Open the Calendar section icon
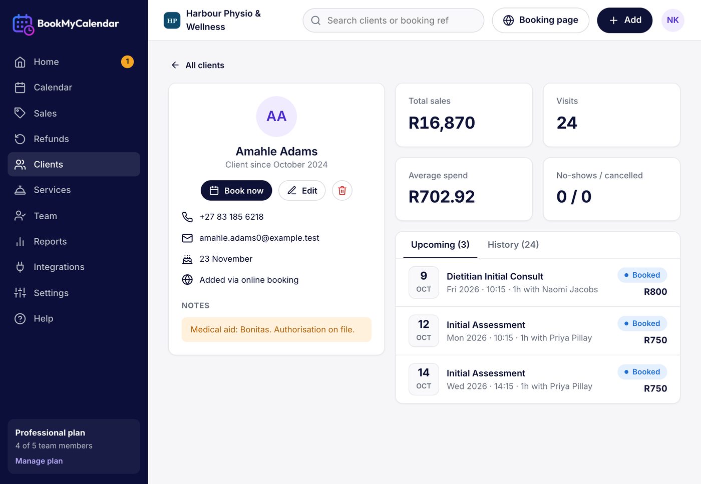The image size is (701, 484). pyautogui.click(x=20, y=88)
